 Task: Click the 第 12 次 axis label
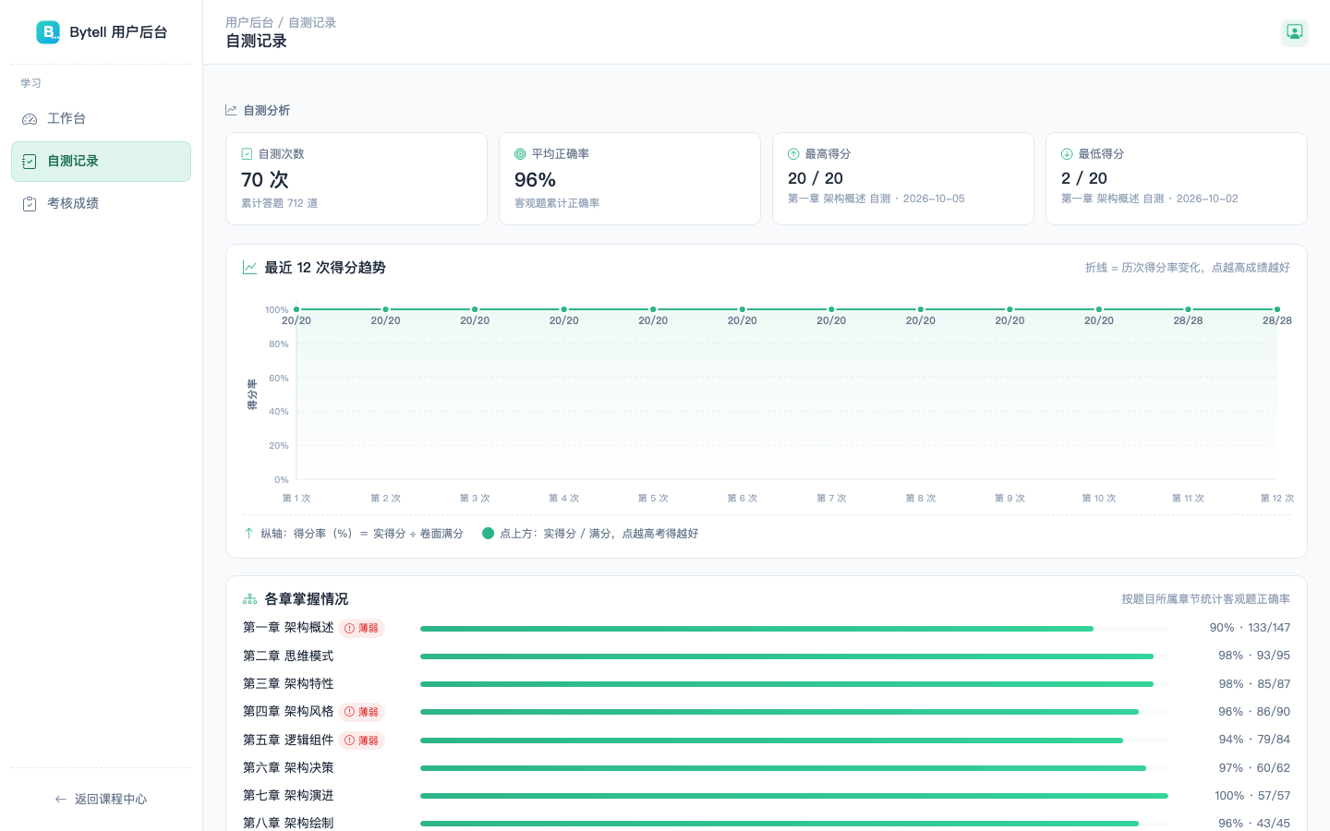pyautogui.click(x=1277, y=499)
